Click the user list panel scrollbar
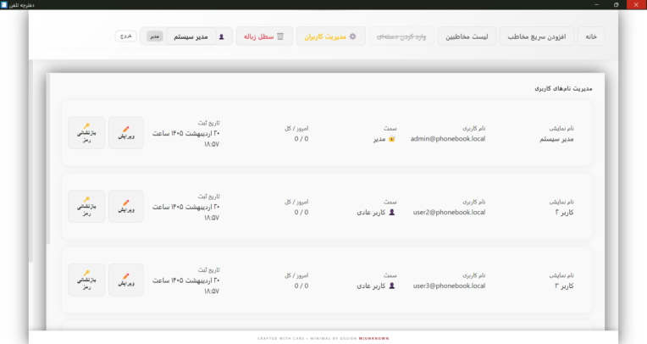 coord(48,158)
